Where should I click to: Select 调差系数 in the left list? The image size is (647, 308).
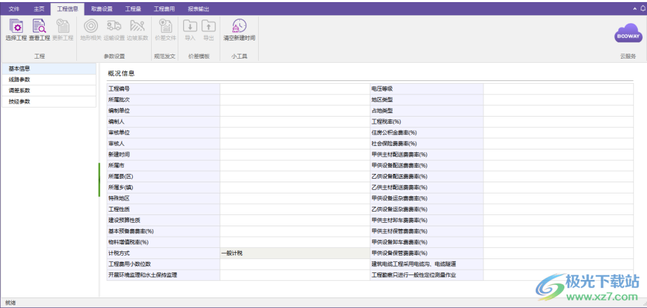coord(49,91)
